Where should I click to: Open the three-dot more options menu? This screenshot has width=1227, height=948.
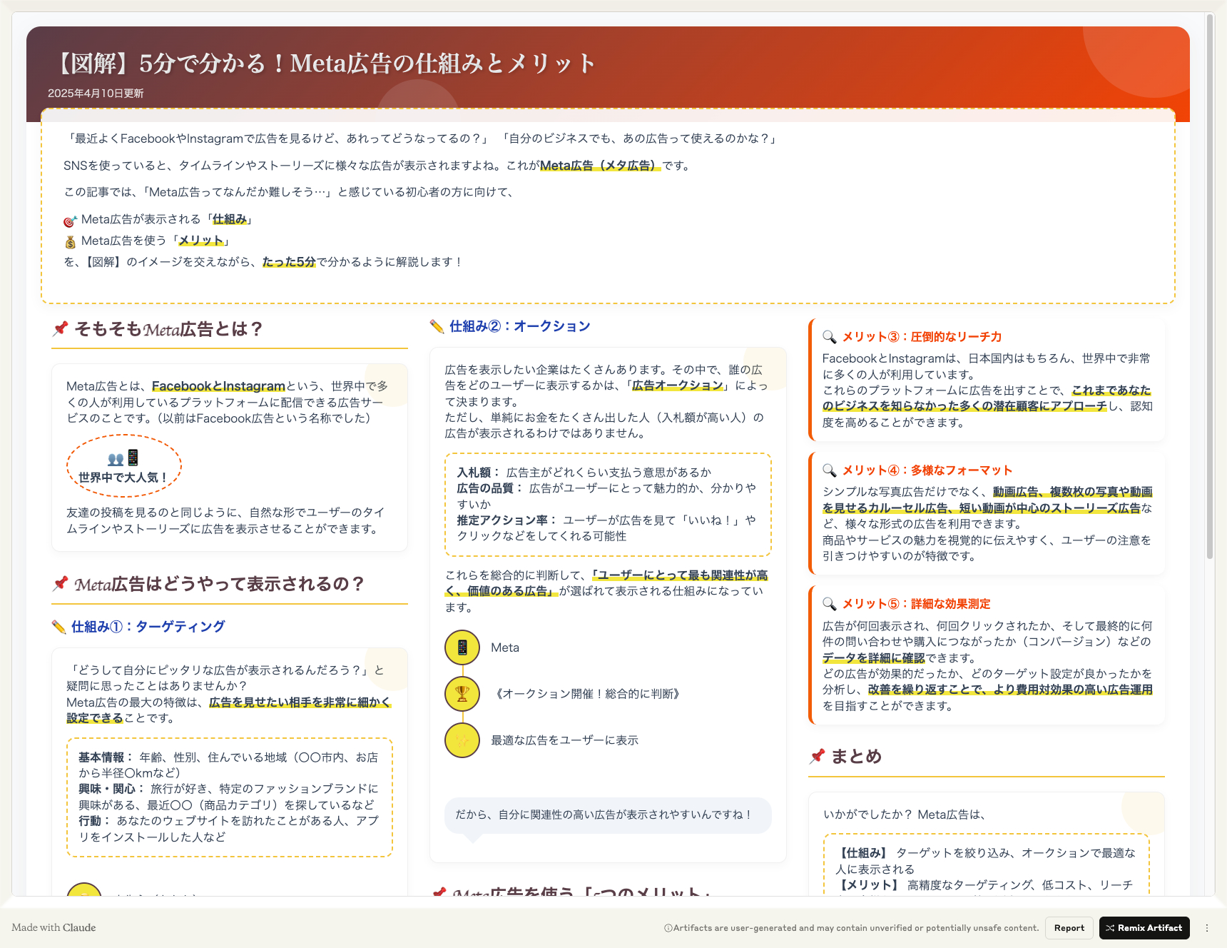point(1207,928)
